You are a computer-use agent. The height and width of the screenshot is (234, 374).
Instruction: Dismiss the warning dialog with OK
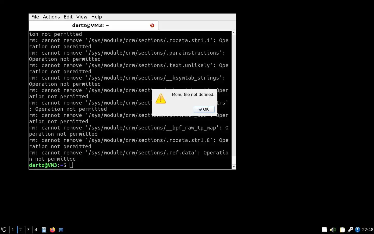click(204, 109)
